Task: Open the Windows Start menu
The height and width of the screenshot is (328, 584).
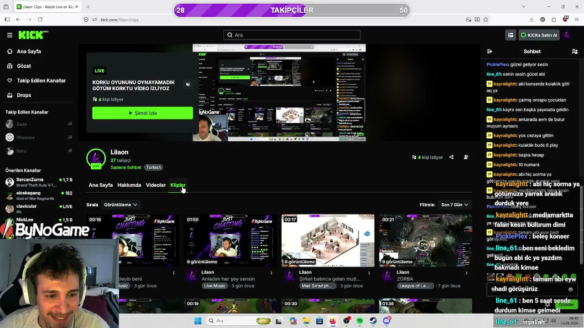Action: click(x=198, y=321)
